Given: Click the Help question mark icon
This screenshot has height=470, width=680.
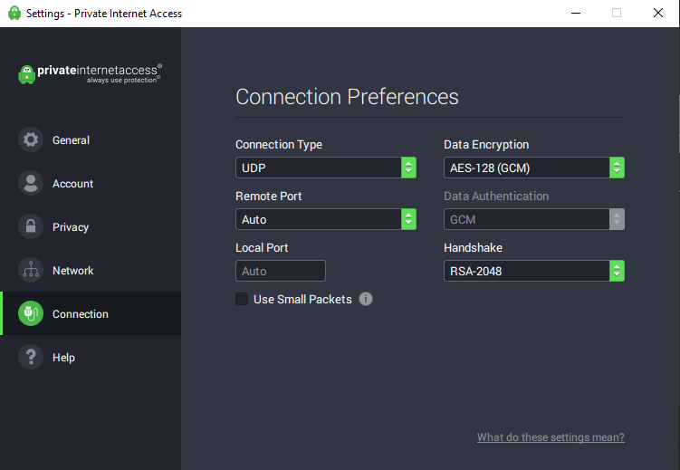Looking at the screenshot, I should click(x=31, y=357).
